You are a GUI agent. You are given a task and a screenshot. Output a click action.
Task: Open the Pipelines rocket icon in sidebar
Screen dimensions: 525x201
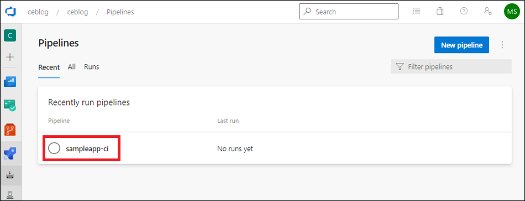10,153
